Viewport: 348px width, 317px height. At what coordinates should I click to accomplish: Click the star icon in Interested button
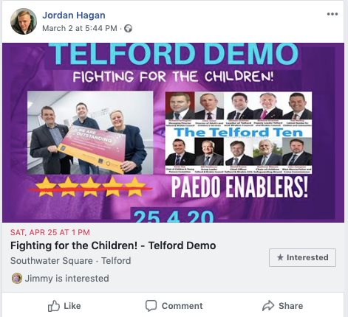pyautogui.click(x=280, y=257)
